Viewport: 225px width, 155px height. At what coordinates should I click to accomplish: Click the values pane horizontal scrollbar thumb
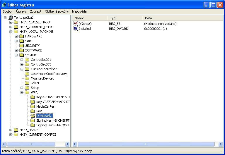click(146, 144)
